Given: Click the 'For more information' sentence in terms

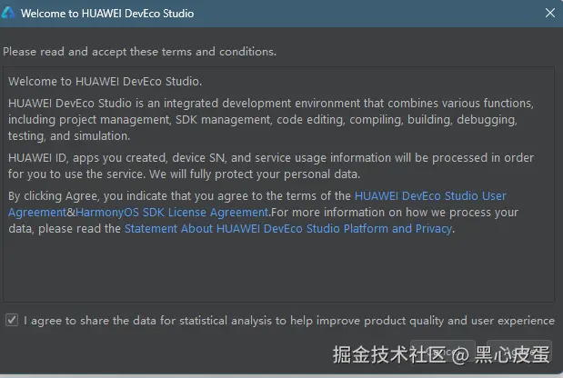Looking at the screenshot, I should tap(394, 212).
